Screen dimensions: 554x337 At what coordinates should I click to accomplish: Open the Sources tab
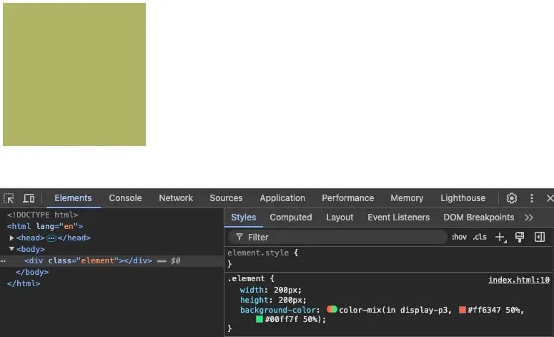(x=226, y=198)
